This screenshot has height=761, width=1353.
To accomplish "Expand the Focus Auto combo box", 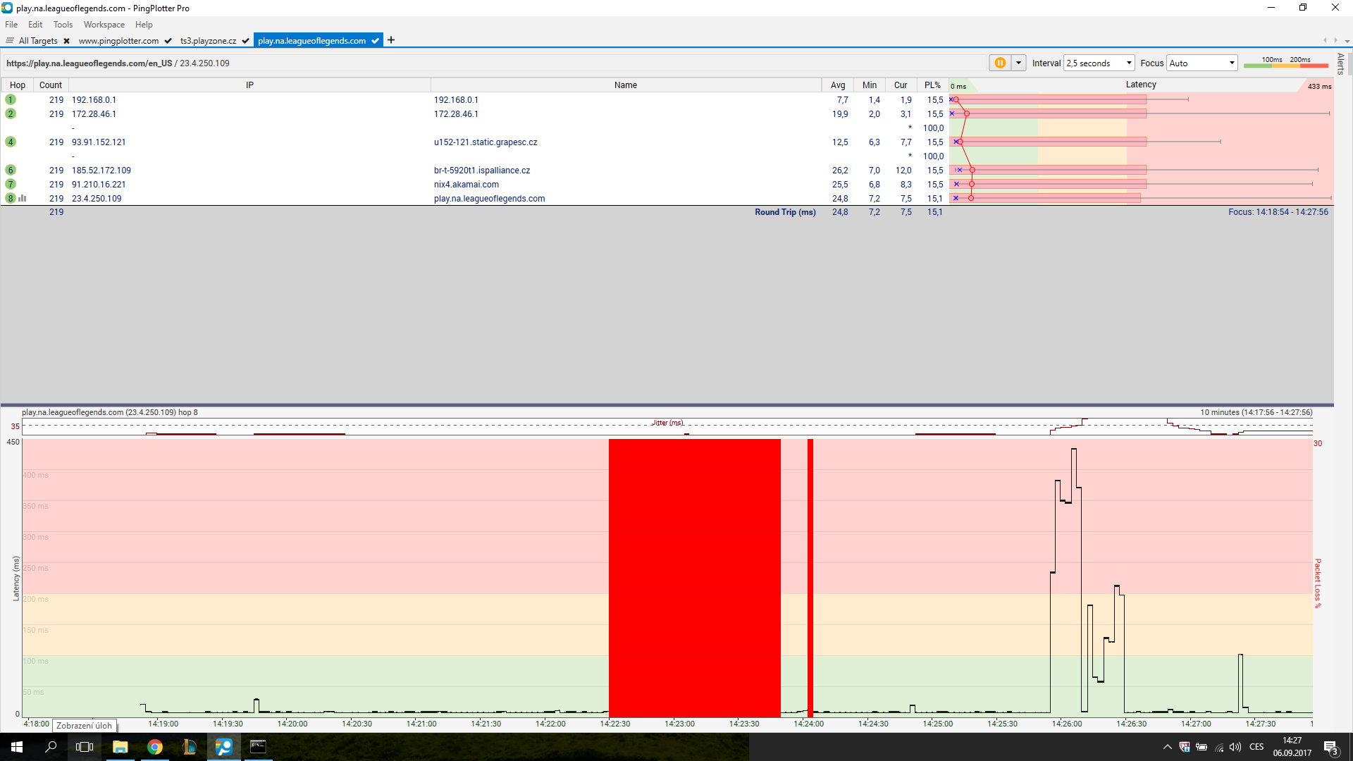I will pos(1202,63).
